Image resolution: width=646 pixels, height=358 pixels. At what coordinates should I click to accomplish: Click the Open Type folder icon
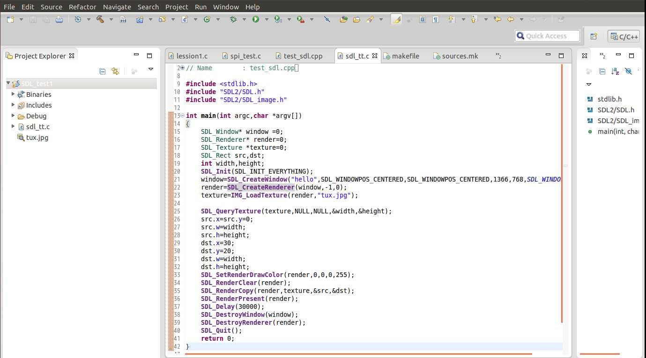click(357, 20)
